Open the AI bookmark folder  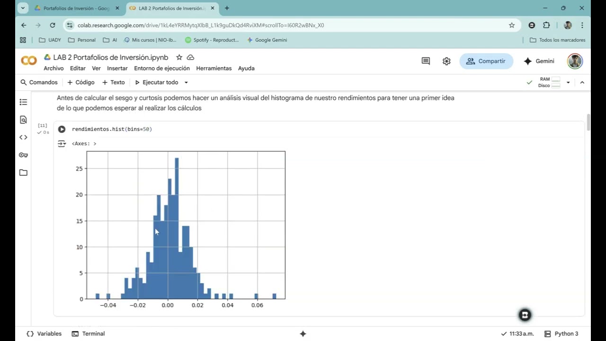coord(110,40)
